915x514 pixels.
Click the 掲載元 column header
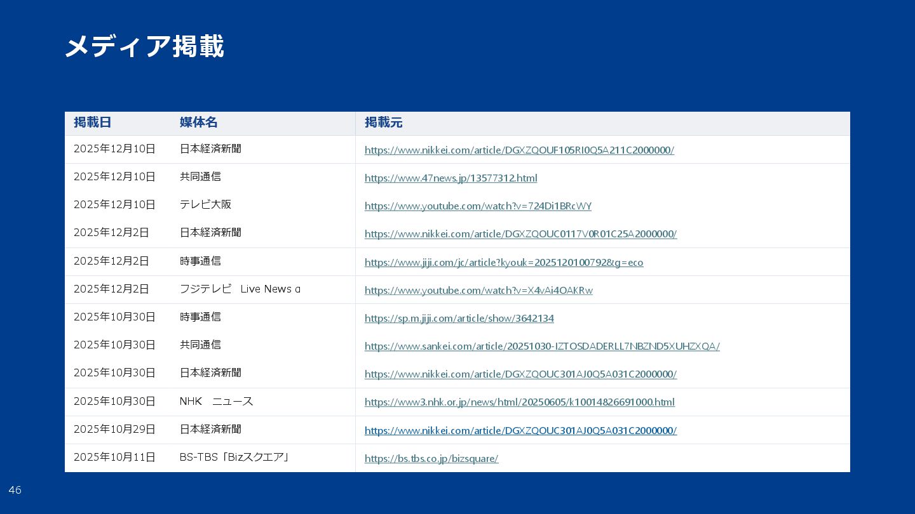tap(384, 122)
